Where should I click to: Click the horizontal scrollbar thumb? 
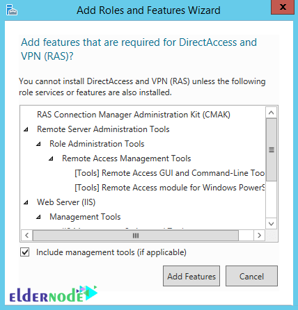pos(136,236)
